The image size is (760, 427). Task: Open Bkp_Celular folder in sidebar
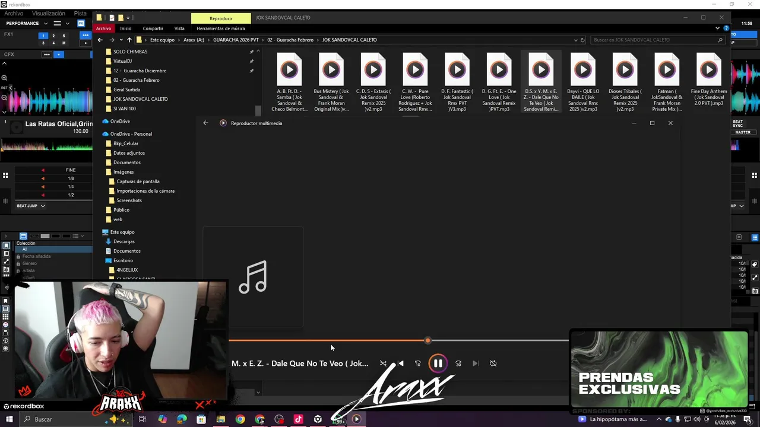[x=125, y=144]
